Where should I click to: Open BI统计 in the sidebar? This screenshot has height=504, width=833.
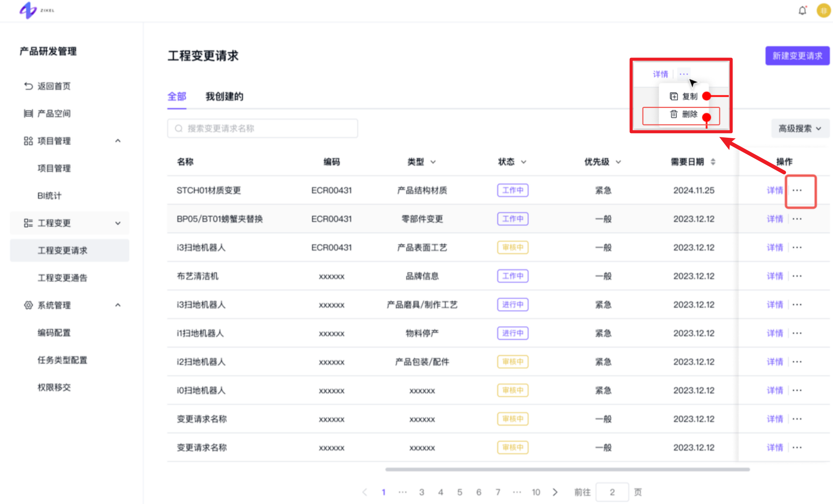pos(49,196)
